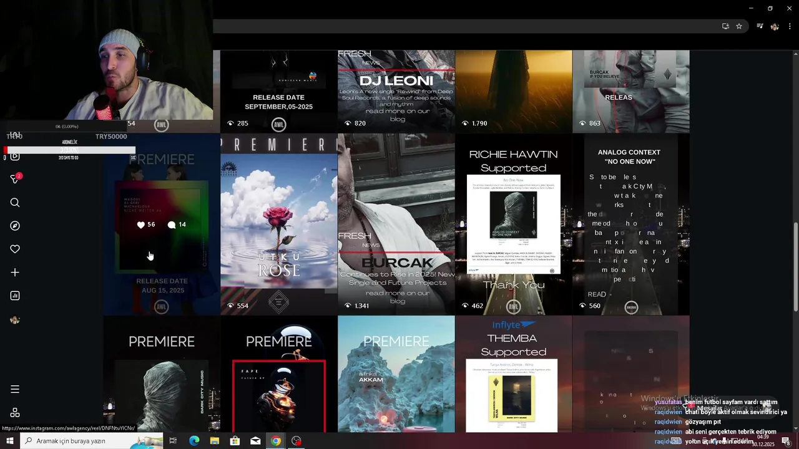The height and width of the screenshot is (449, 799).
Task: Click the 560 views count
Action: tap(595, 306)
